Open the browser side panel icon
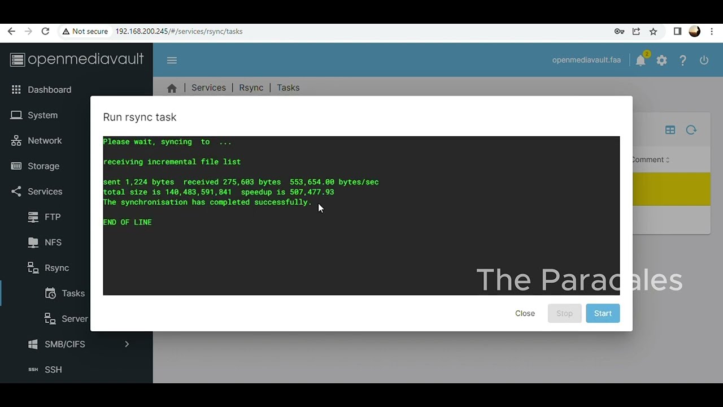Viewport: 723px width, 407px height. (x=677, y=32)
